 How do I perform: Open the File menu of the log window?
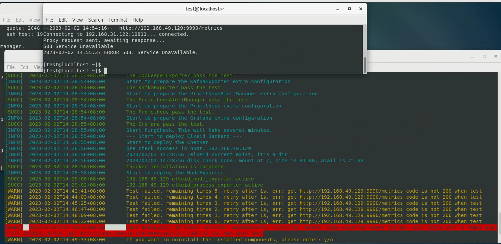[11, 67]
